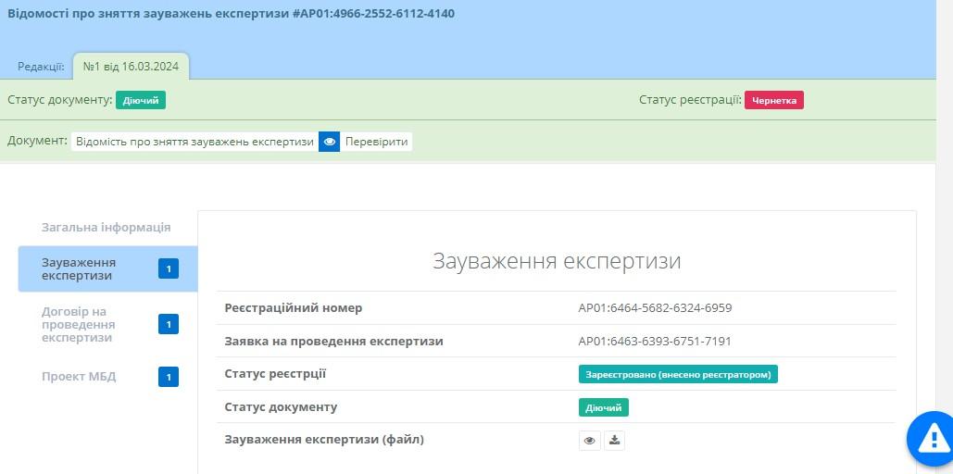Click application number AP01:6463-6393-6751-7191
953x474 pixels.
[x=655, y=342]
